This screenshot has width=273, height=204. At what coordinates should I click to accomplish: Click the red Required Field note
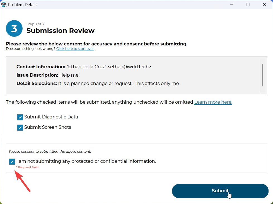(x=27, y=167)
